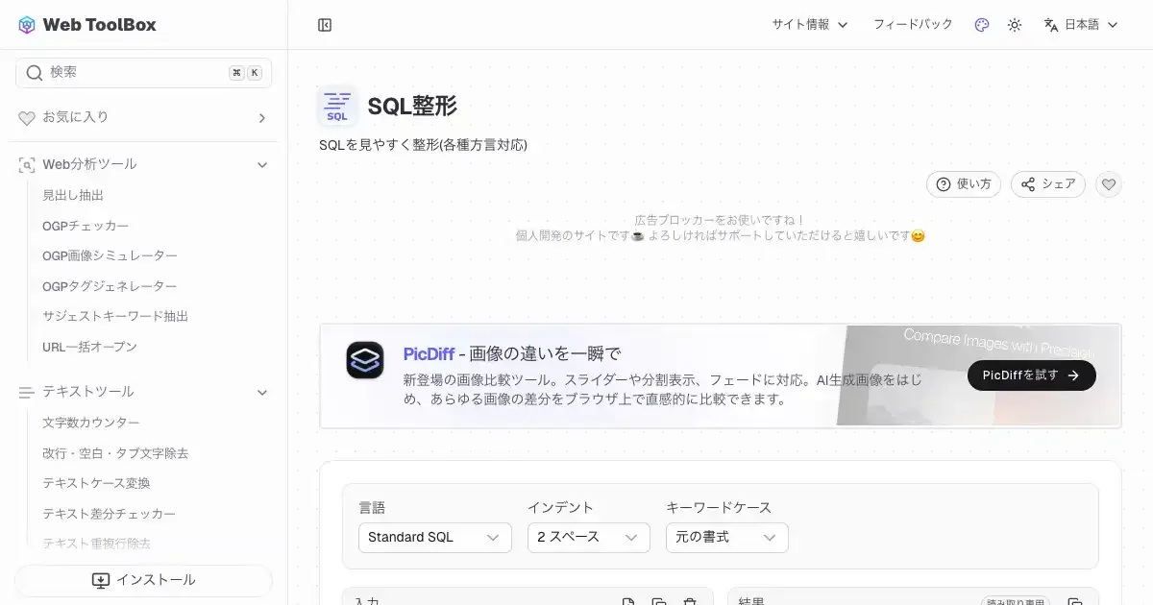1153x605 pixels.
Task: Click the 使い方 help button
Action: (x=964, y=184)
